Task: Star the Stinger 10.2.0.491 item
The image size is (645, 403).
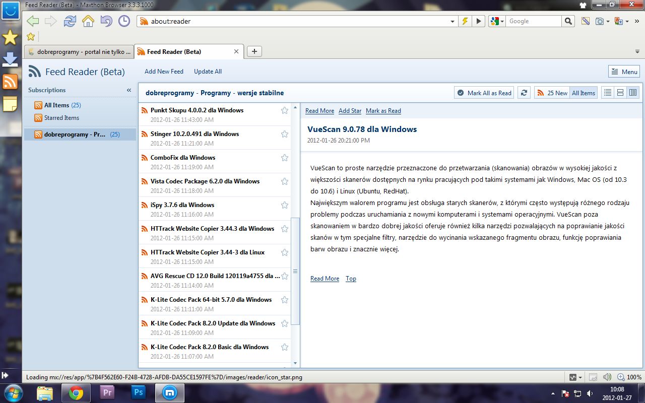Action: pyautogui.click(x=284, y=134)
